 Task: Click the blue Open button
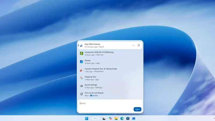point(137,109)
